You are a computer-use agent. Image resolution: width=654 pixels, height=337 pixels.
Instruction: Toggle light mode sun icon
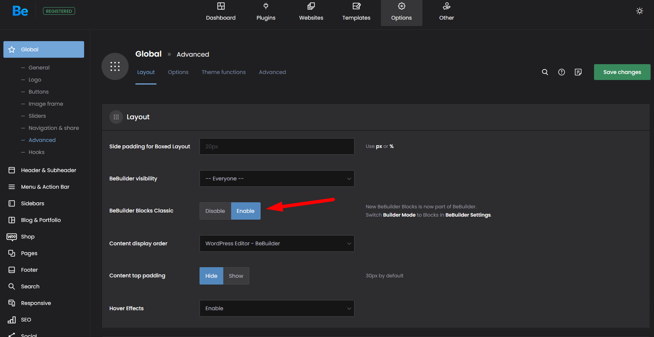[x=640, y=11]
